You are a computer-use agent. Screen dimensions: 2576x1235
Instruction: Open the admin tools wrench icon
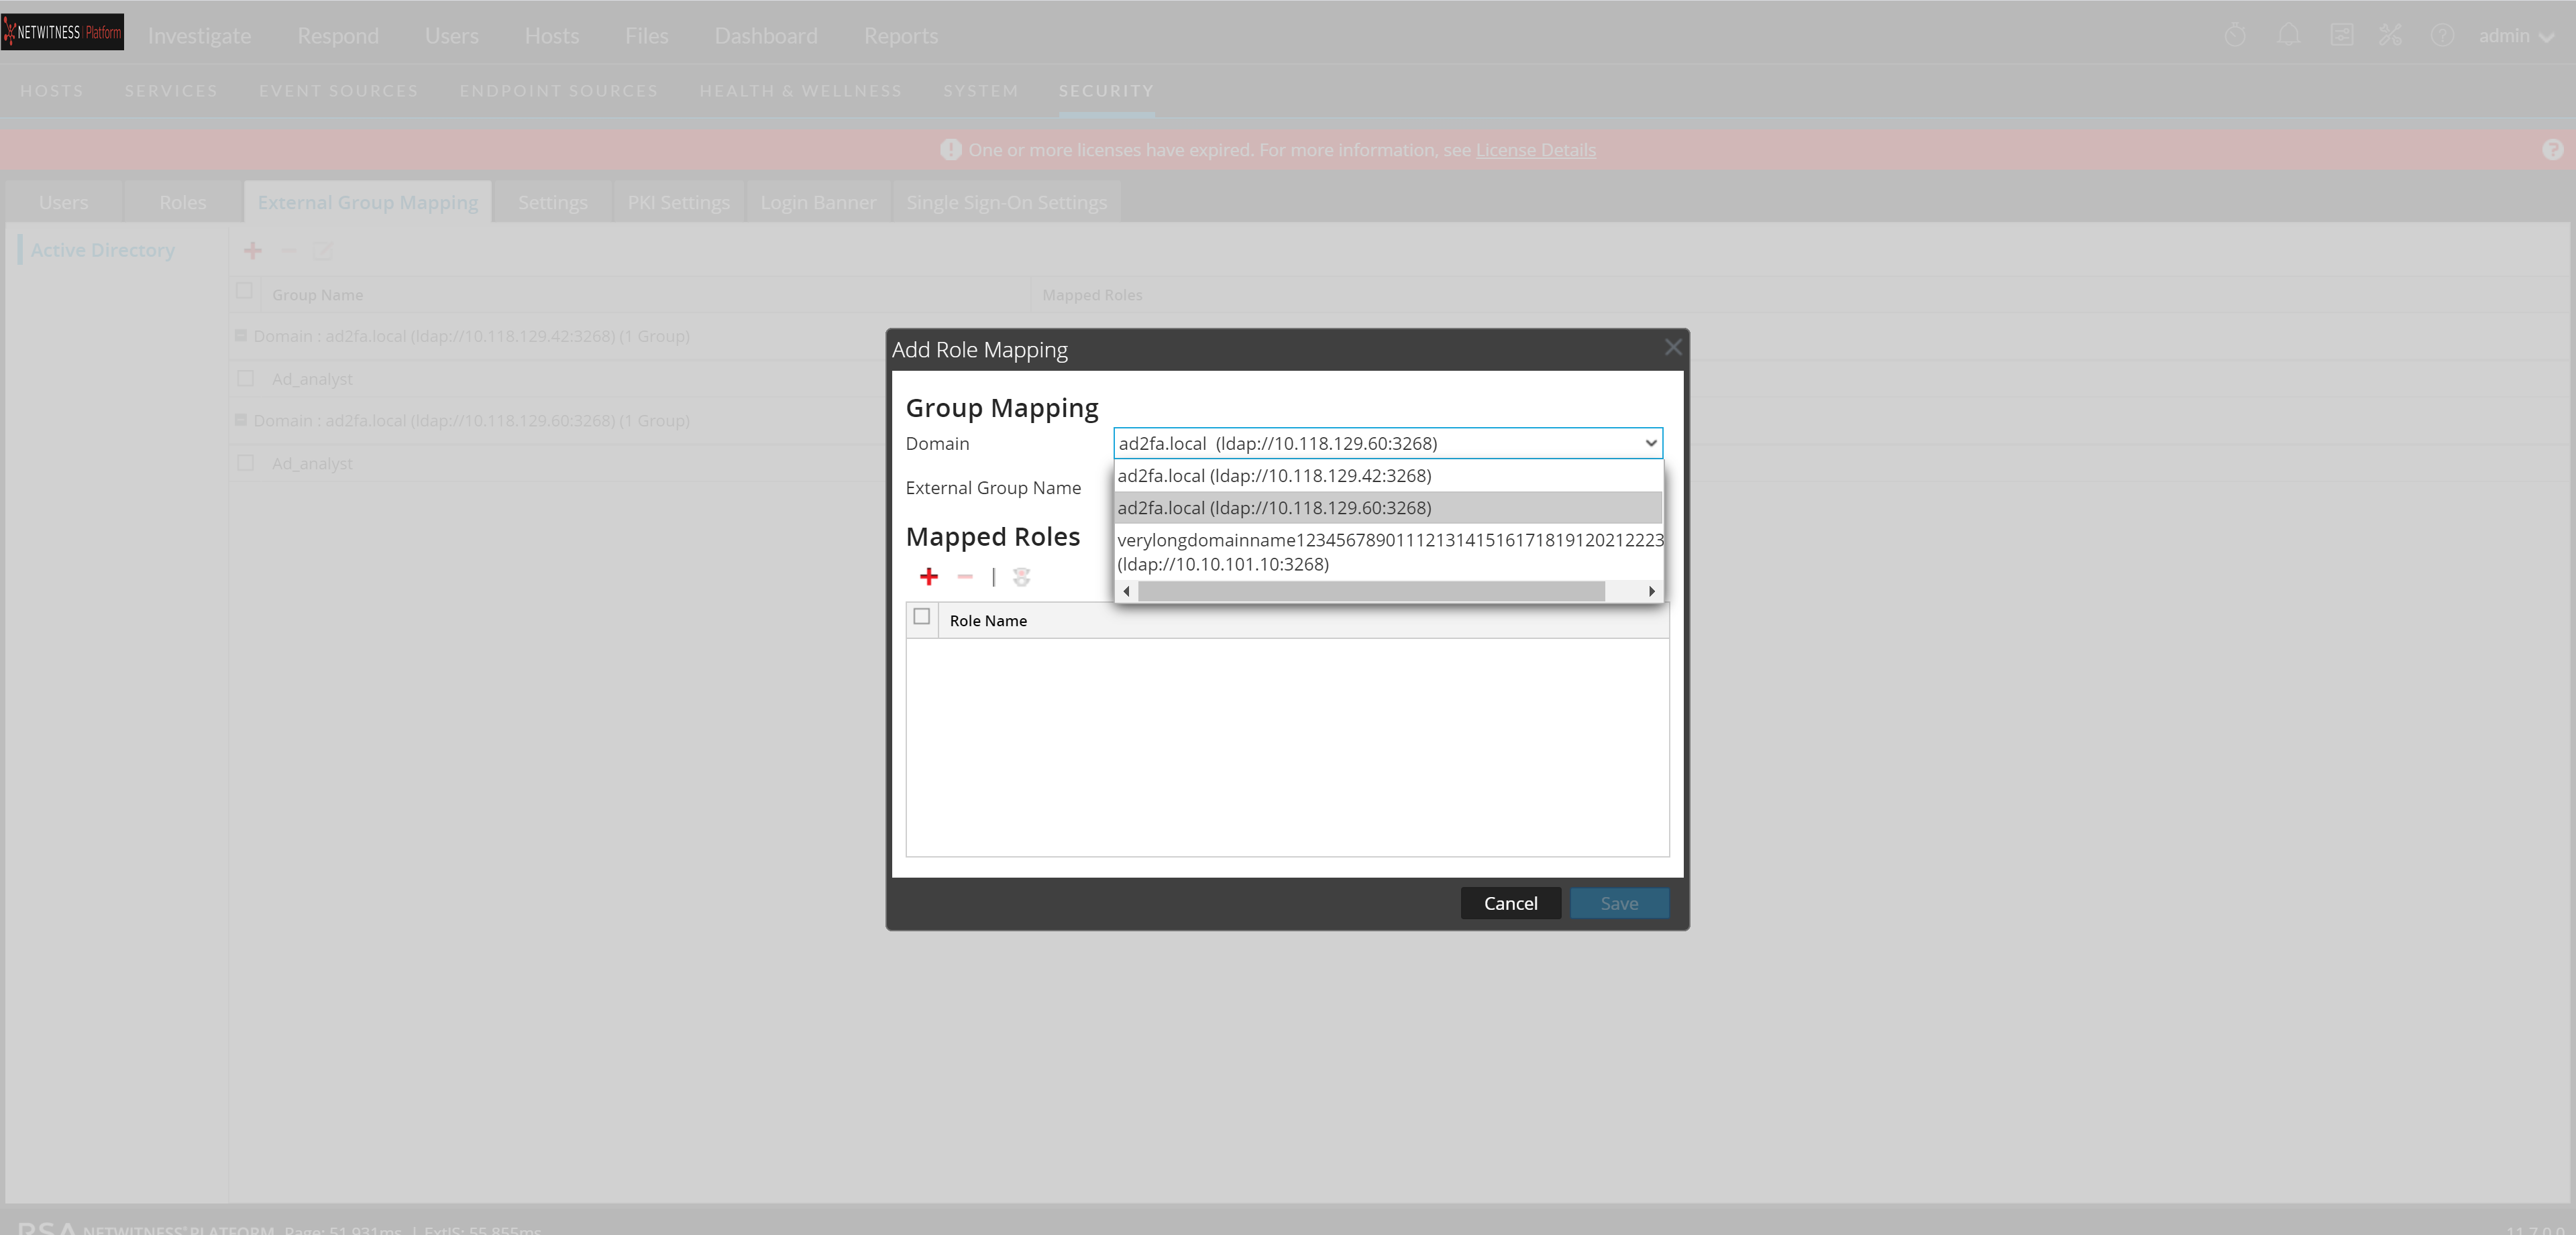click(2390, 36)
